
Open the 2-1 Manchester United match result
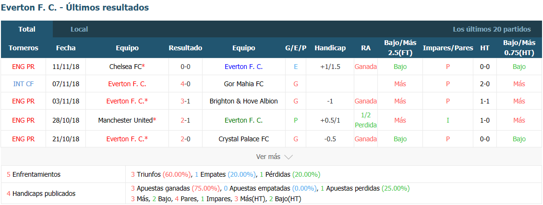(186, 120)
